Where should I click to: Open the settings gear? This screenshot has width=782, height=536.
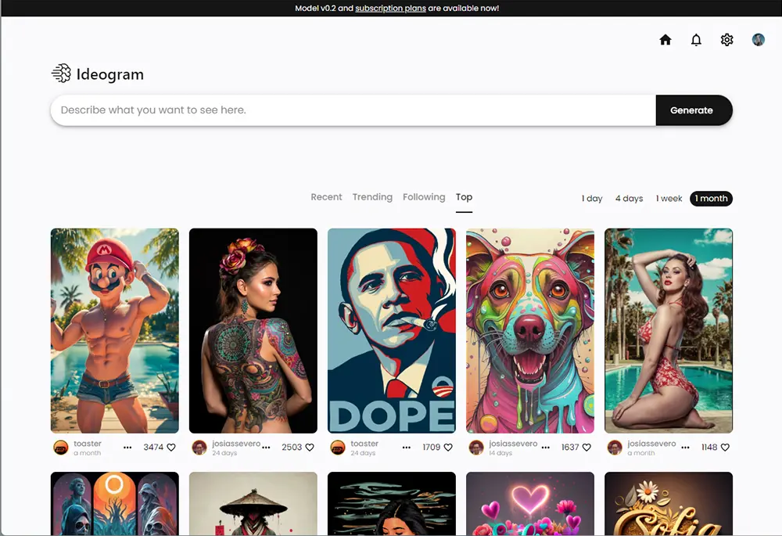[x=727, y=40]
